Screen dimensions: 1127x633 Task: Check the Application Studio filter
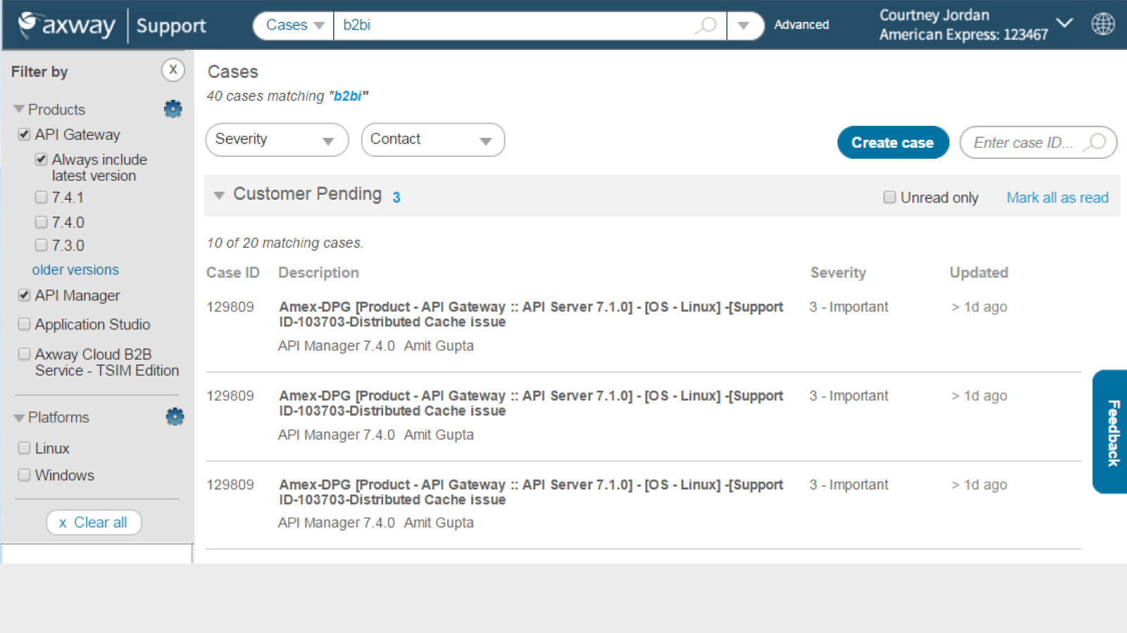(25, 324)
